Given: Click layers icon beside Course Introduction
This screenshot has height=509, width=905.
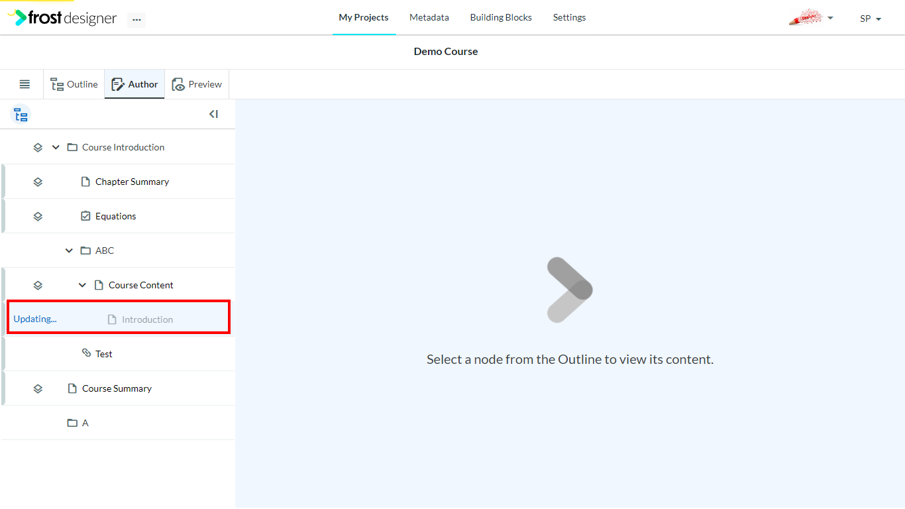Looking at the screenshot, I should 38,147.
